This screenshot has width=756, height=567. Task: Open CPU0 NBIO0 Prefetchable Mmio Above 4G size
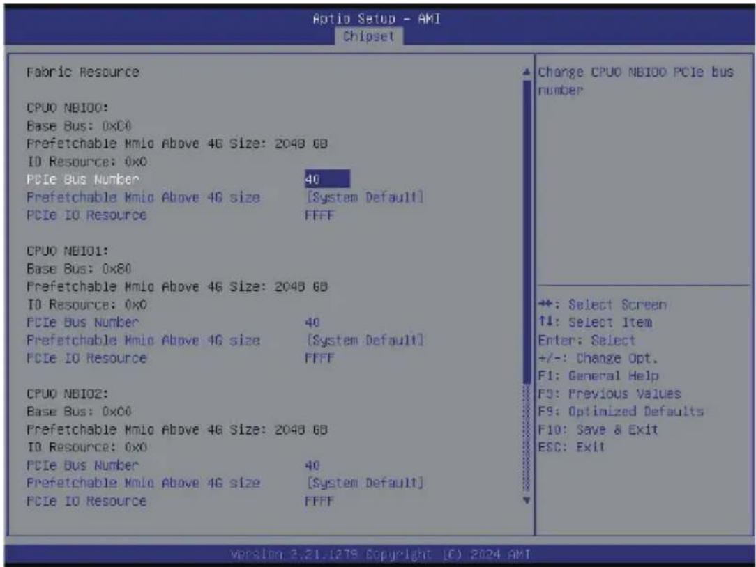pos(365,198)
